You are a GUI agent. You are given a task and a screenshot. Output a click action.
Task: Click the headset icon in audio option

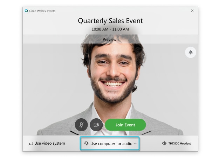[86, 143]
